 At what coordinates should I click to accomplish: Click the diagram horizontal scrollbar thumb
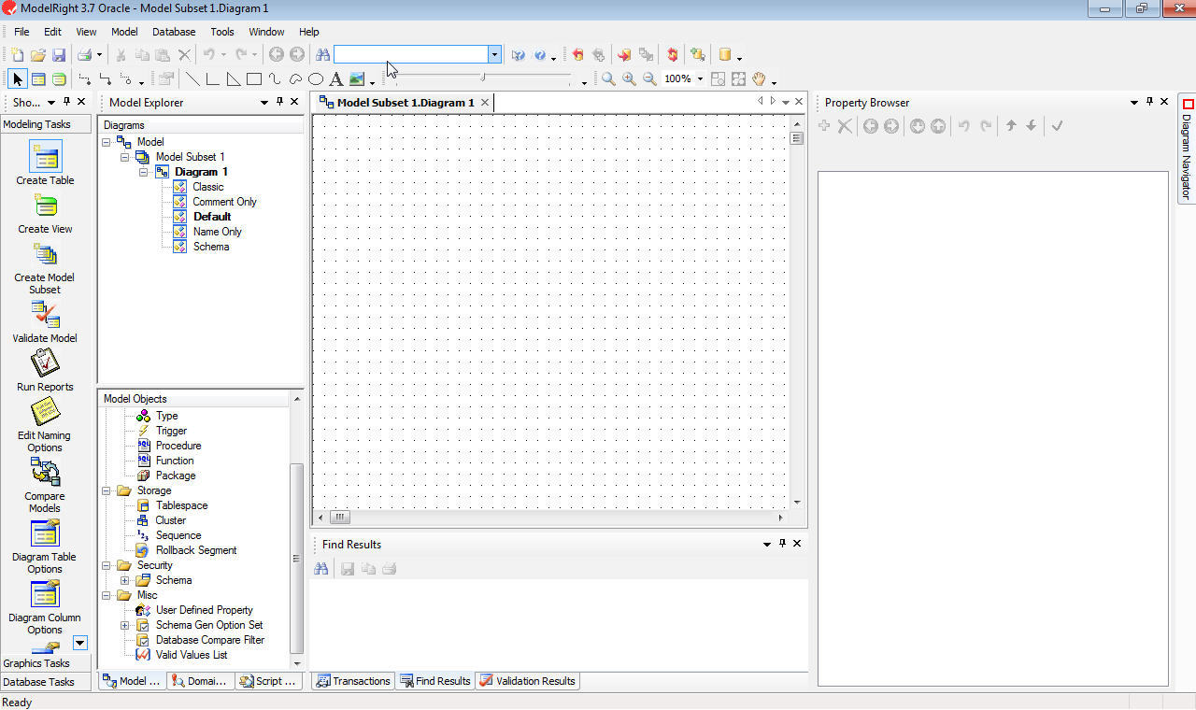(340, 517)
